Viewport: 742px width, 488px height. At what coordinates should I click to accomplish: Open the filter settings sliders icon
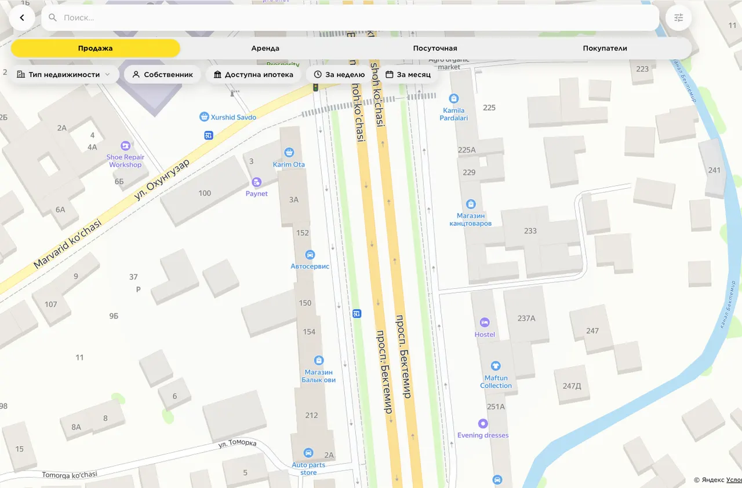point(679,18)
